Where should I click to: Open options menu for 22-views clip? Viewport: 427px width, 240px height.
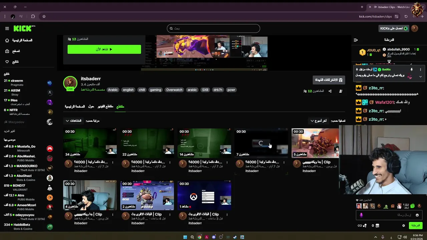(x=170, y=163)
